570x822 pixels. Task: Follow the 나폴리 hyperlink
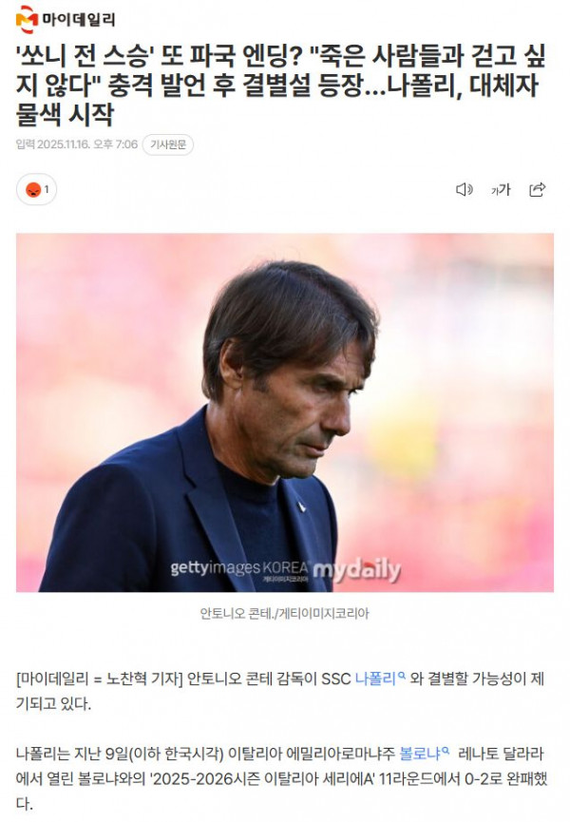coord(375,679)
